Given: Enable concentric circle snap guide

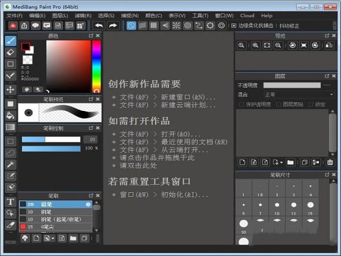Looking at the screenshot, I should pos(188,26).
